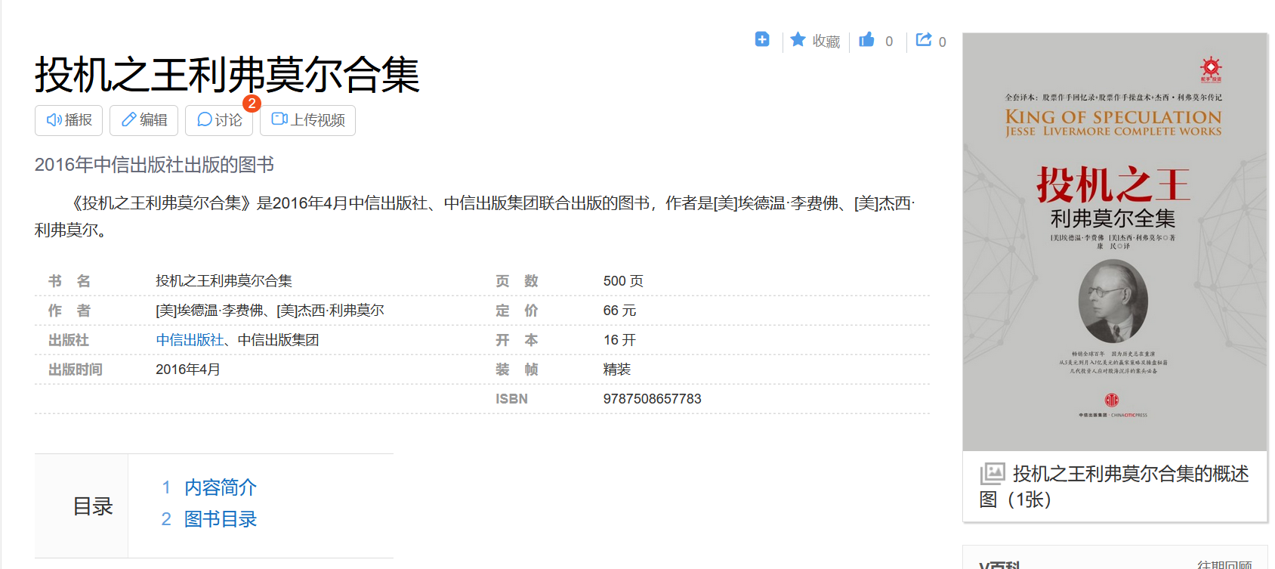Viewport: 1275px width, 569px height.
Task: Click the 收藏 label text
Action: tap(826, 42)
